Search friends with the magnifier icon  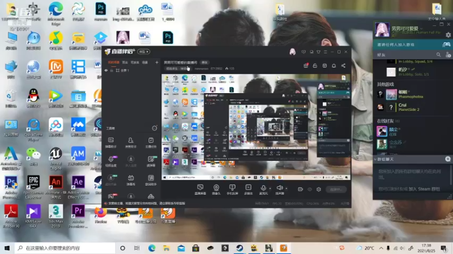pyautogui.click(x=438, y=55)
